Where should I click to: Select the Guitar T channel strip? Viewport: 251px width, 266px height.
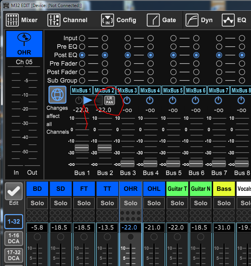click(177, 189)
